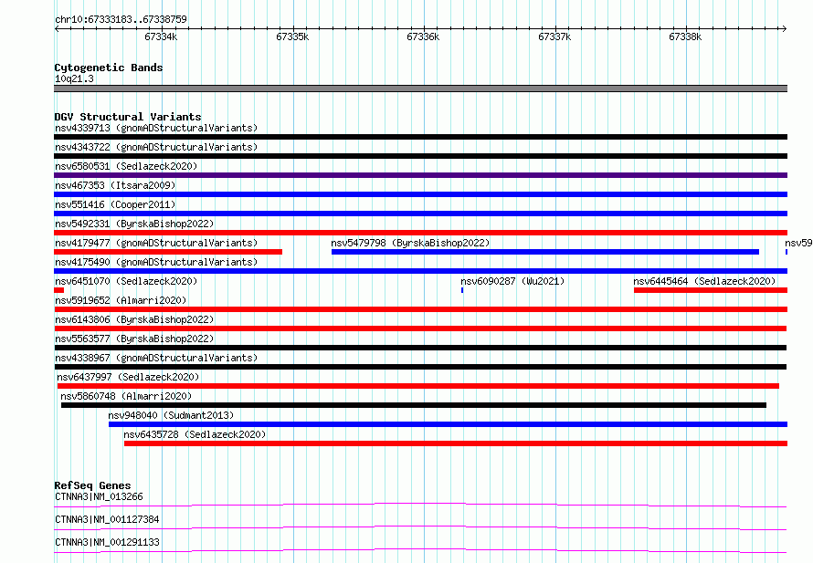This screenshot has width=813, height=563.
Task: Click the tiny red bar under nsv6451070
Action: [58, 290]
